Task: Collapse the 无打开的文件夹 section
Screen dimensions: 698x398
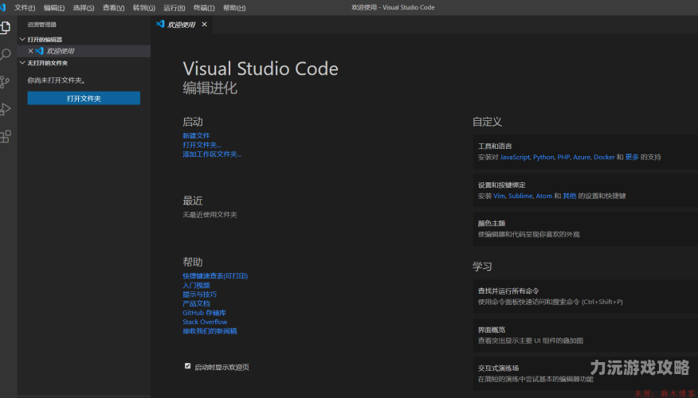Action: pyautogui.click(x=22, y=63)
